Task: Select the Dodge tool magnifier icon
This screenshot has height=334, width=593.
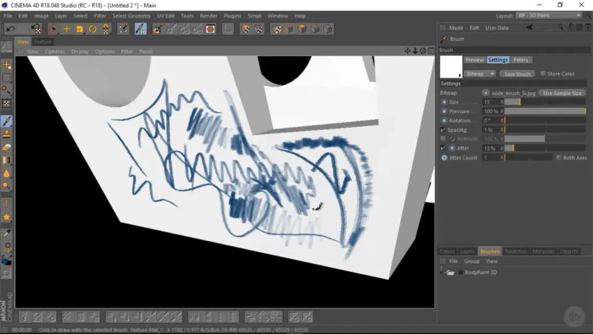Action: coord(7,186)
